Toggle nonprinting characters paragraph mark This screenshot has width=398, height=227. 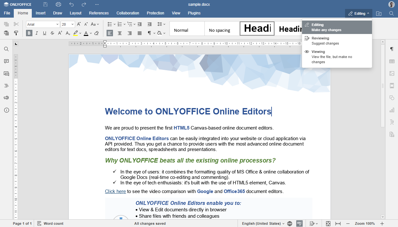click(149, 33)
